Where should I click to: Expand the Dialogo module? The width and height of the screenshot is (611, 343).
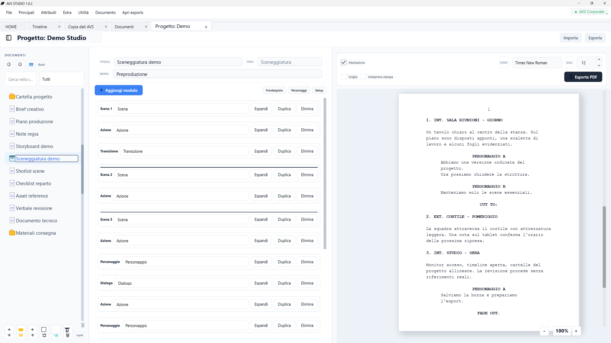tap(261, 283)
